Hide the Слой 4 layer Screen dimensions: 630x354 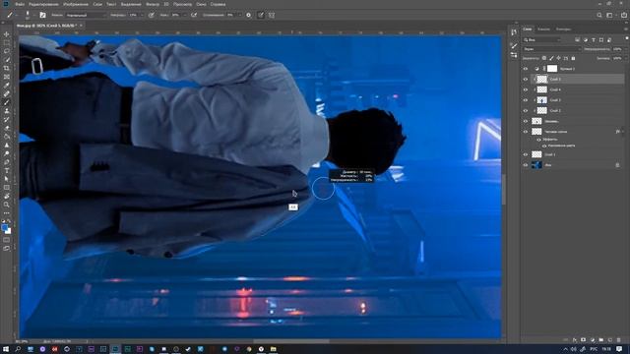click(x=525, y=89)
